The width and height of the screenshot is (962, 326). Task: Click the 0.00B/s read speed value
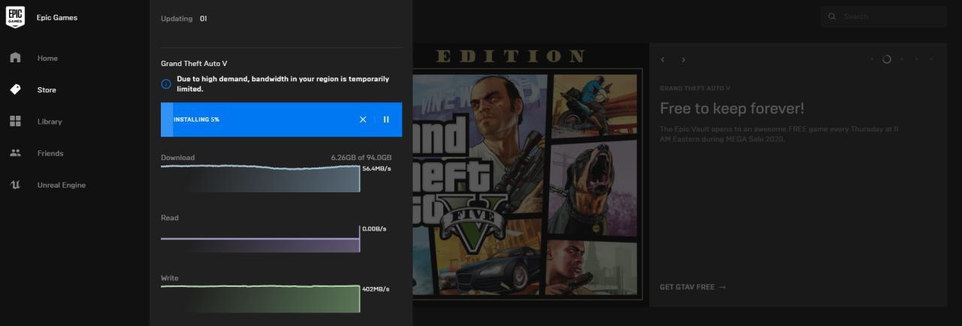point(374,228)
